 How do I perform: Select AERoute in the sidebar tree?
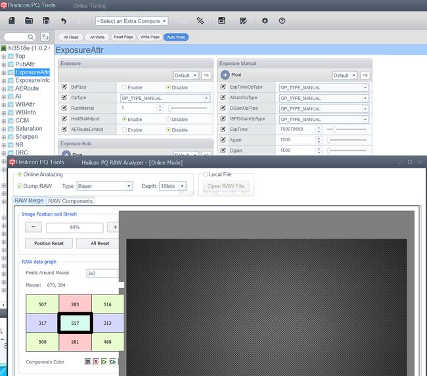[27, 88]
